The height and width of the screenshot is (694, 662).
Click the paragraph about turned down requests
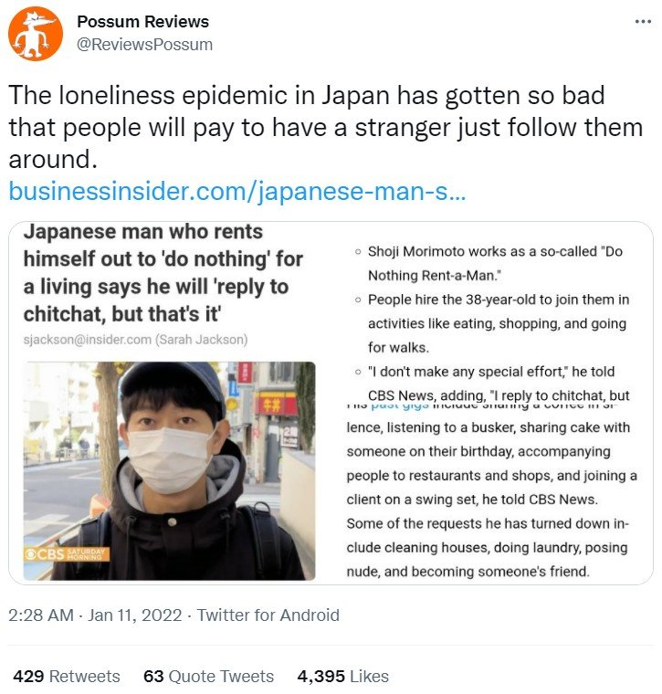488,548
